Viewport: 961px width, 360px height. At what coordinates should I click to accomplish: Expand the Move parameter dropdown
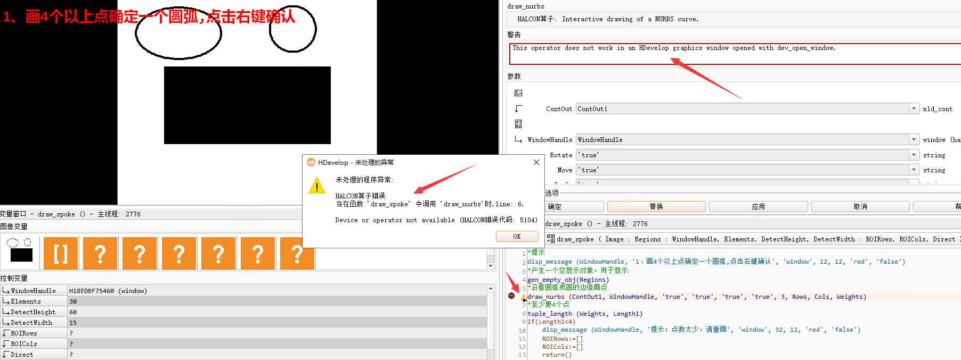(914, 170)
